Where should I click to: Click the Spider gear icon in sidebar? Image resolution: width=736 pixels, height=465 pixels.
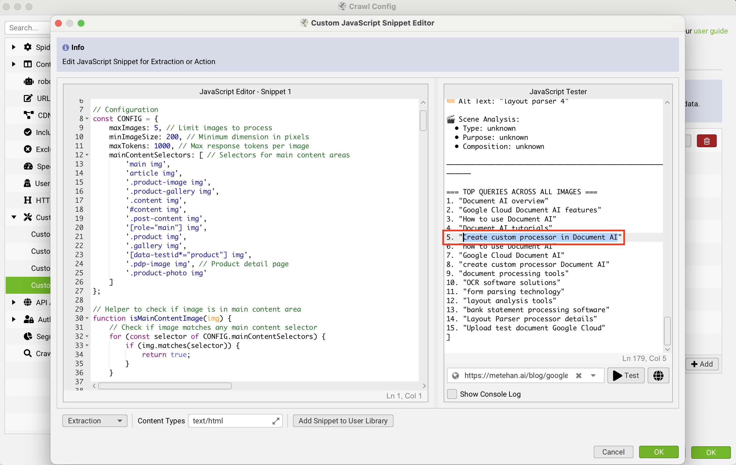pyautogui.click(x=28, y=47)
